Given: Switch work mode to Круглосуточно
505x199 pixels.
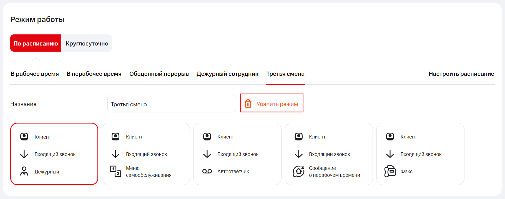Looking at the screenshot, I should pos(87,43).
